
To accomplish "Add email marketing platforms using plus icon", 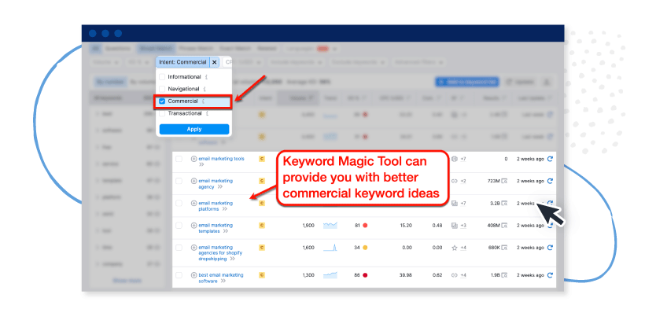I will pos(193,203).
